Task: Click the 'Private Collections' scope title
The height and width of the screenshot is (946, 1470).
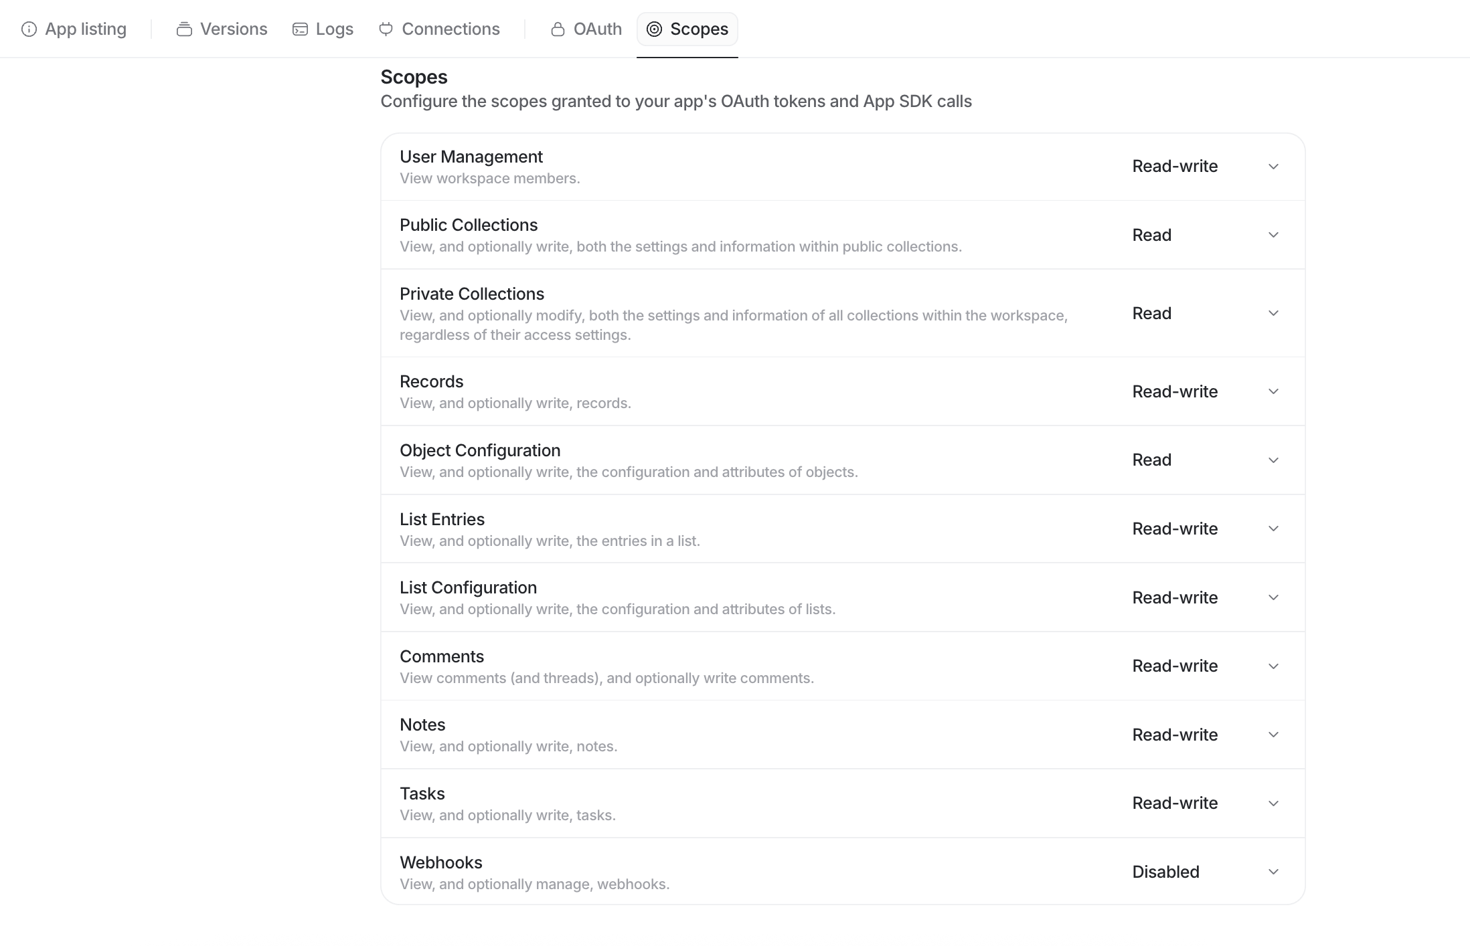Action: (x=472, y=294)
